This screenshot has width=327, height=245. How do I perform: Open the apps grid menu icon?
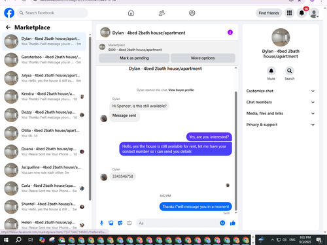[x=289, y=13]
